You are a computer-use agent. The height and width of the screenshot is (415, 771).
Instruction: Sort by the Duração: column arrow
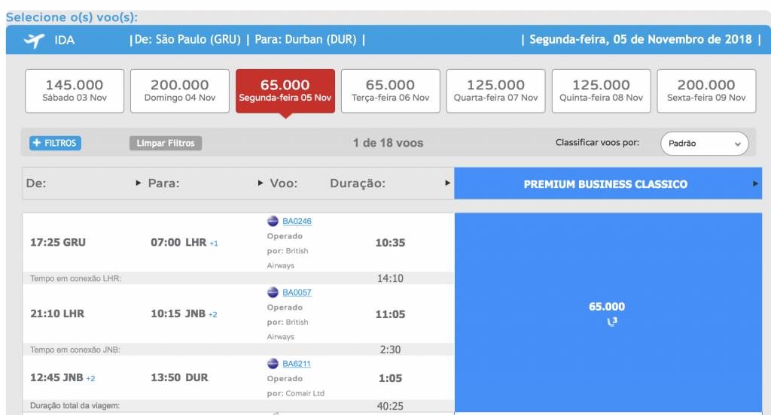pyautogui.click(x=447, y=183)
